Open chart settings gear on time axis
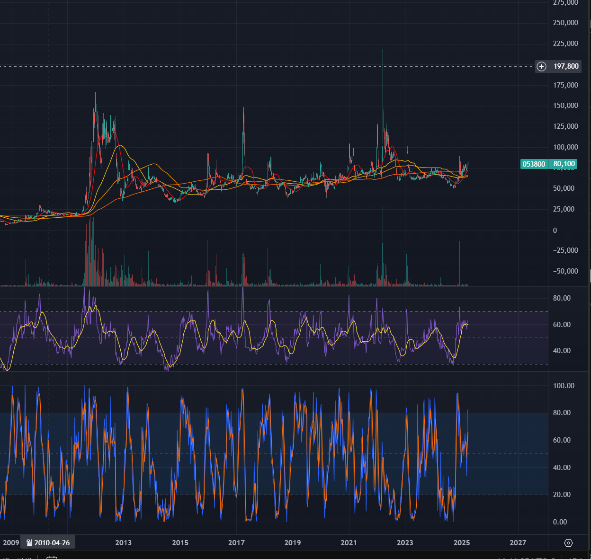The height and width of the screenshot is (559, 591). (x=569, y=543)
